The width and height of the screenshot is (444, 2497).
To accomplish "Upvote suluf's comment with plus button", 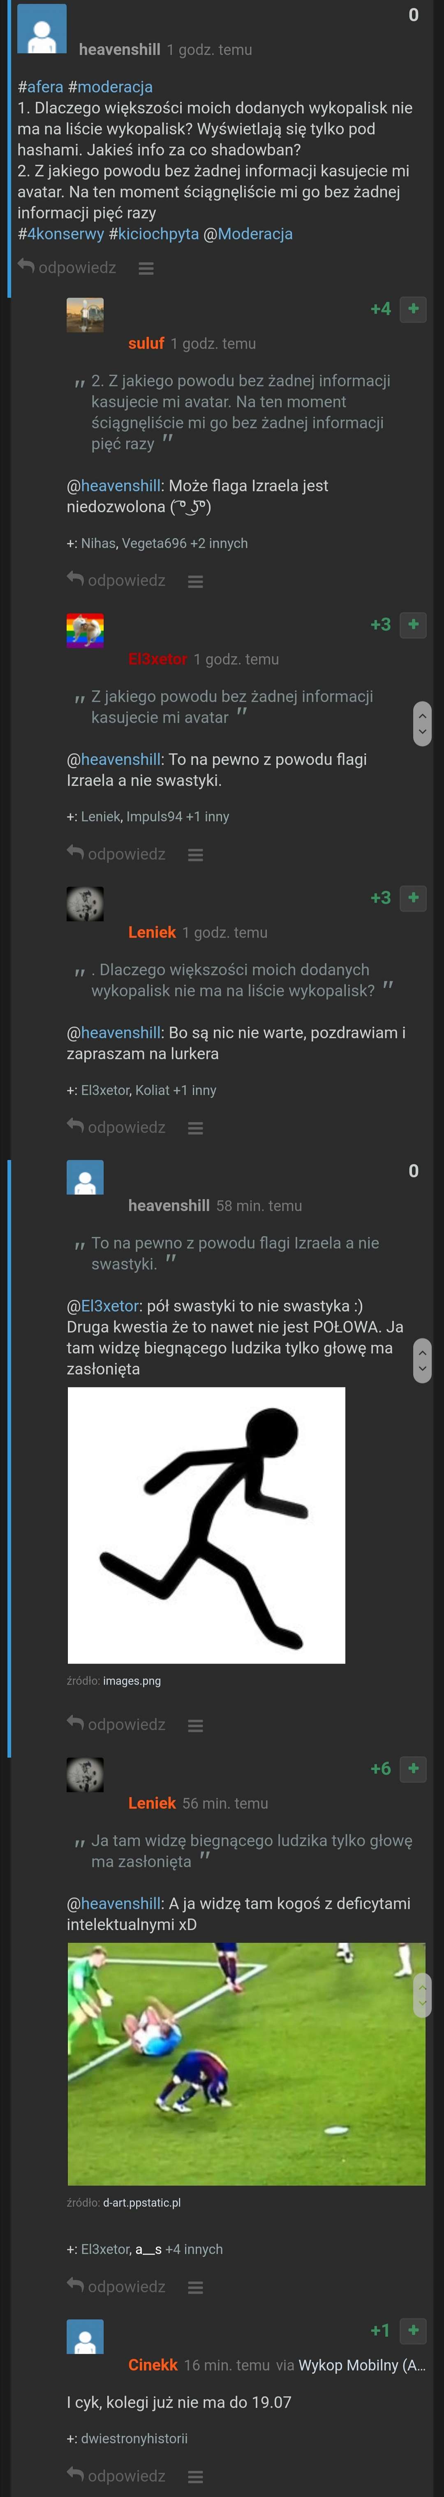I will [x=413, y=309].
